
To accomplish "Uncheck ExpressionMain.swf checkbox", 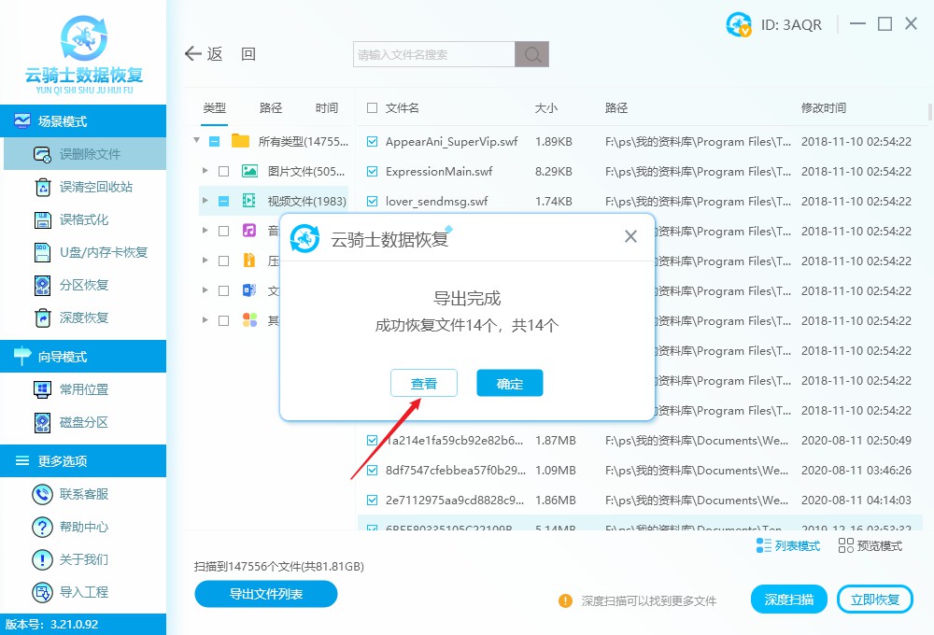I will 373,172.
